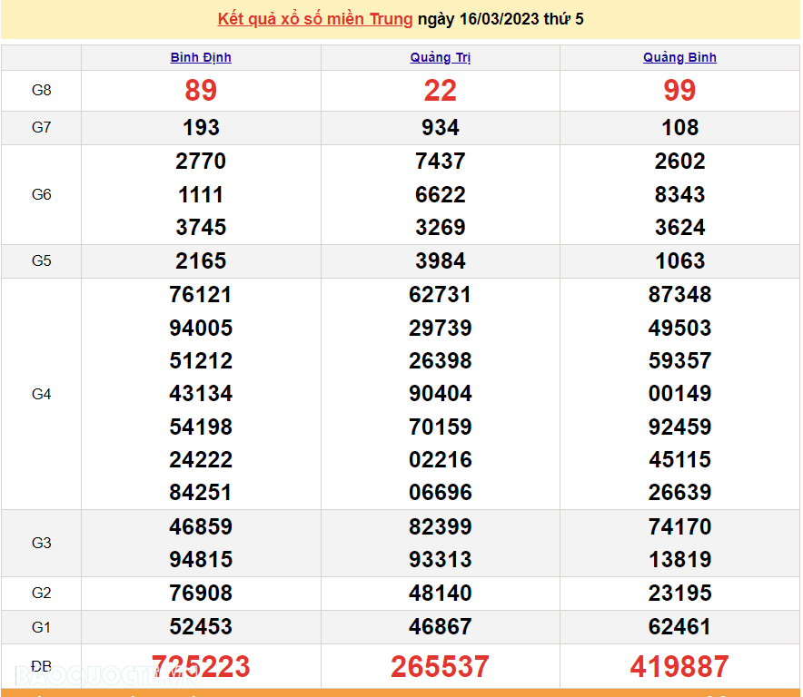803x697 pixels.
Task: Click Quảng Trị jackpot number 265537
Action: point(440,665)
